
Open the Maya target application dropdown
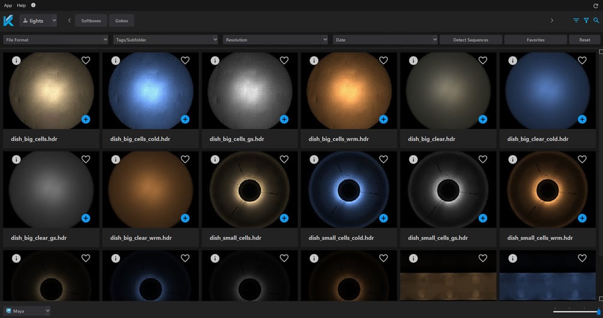[x=27, y=311]
